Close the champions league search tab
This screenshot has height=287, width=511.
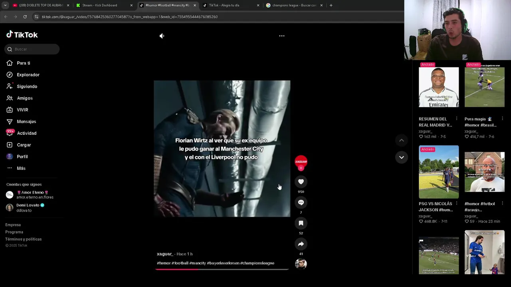(x=321, y=5)
